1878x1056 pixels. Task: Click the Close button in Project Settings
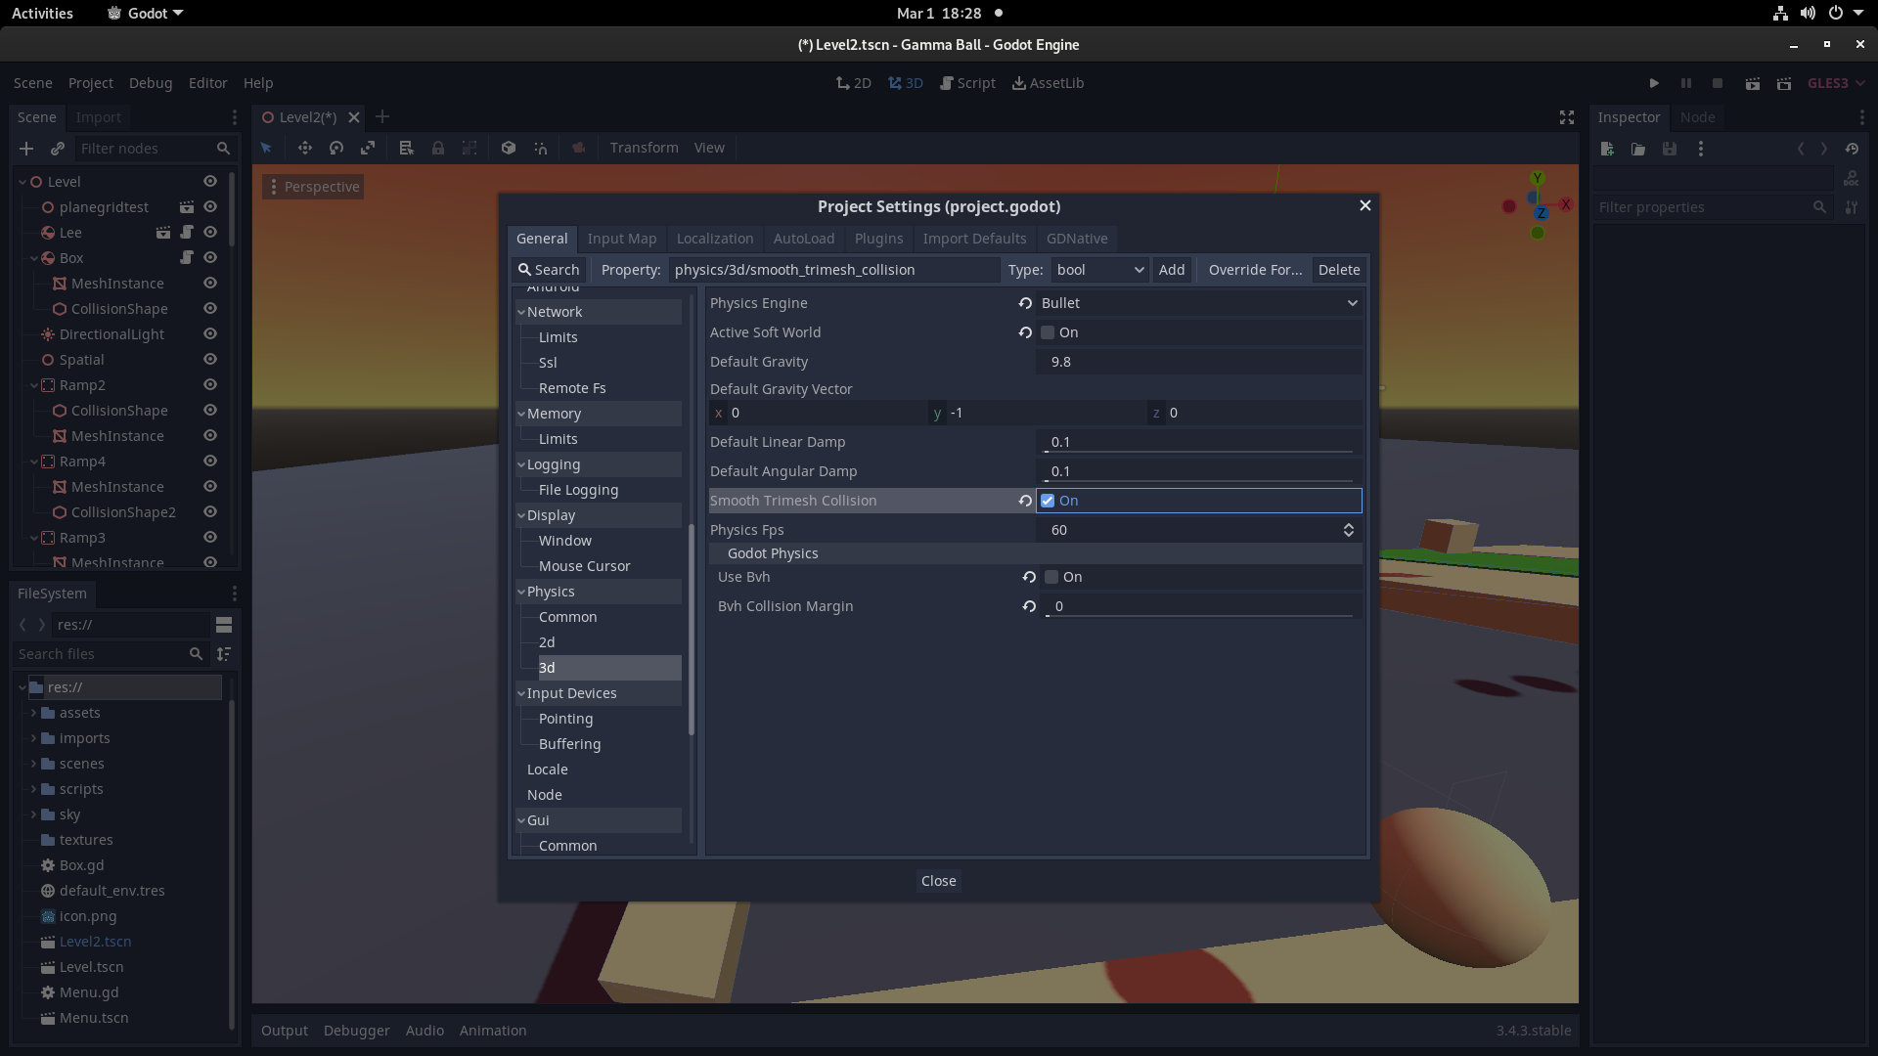(938, 880)
